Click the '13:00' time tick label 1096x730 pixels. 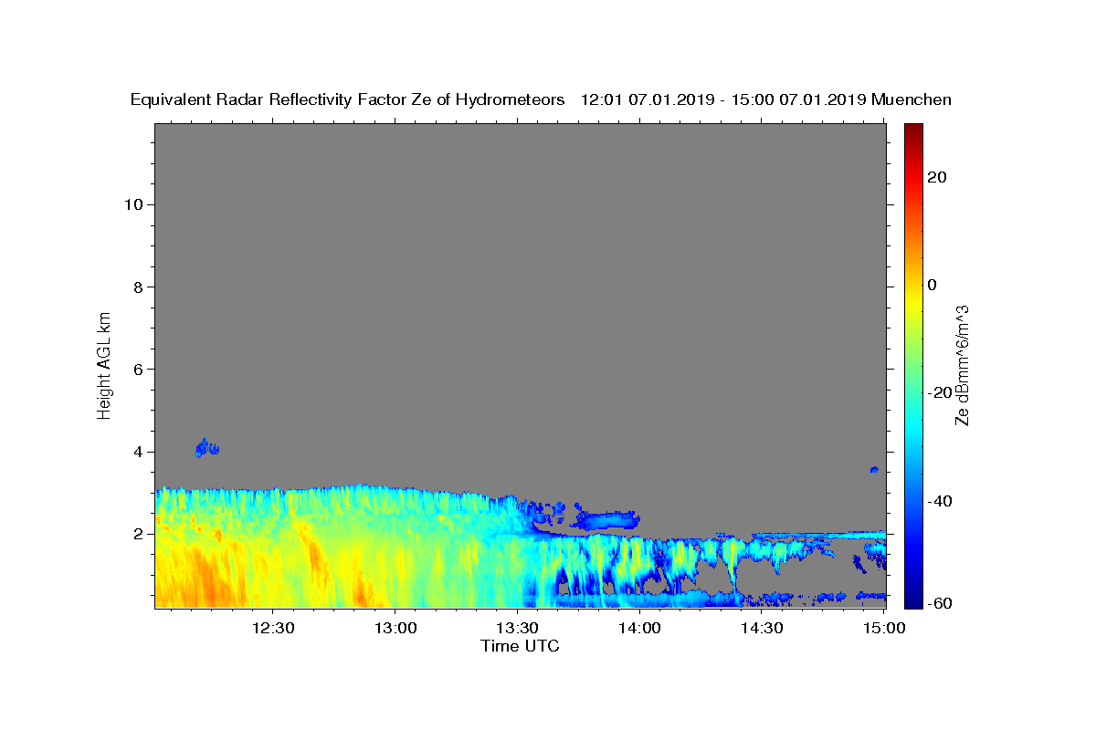point(395,629)
